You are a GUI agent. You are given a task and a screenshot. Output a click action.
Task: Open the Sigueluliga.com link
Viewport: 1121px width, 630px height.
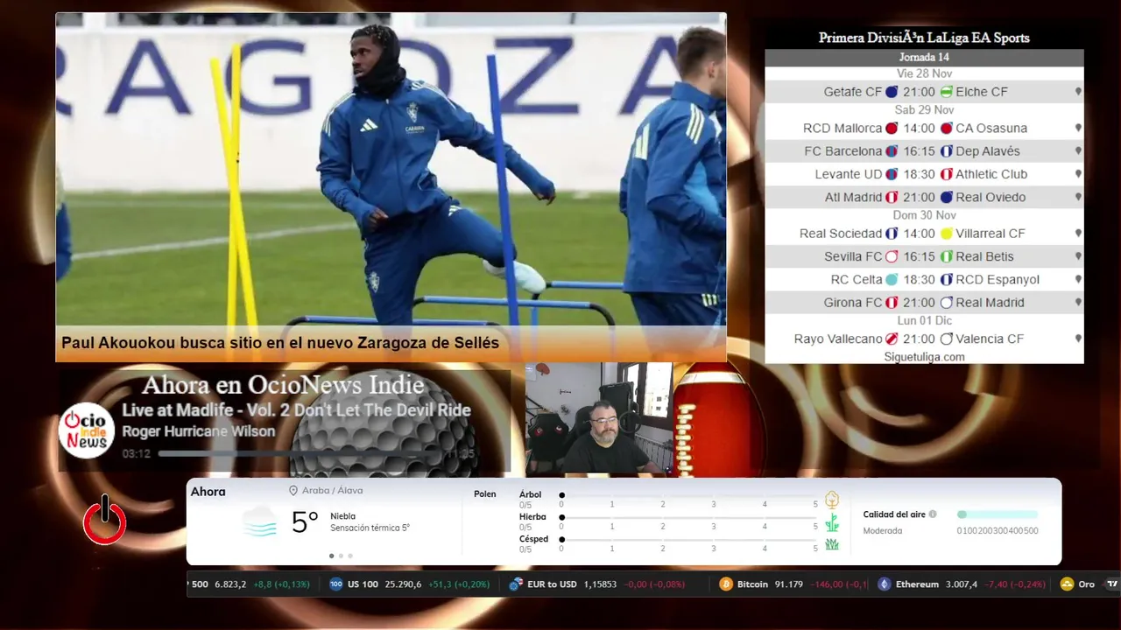(x=924, y=357)
